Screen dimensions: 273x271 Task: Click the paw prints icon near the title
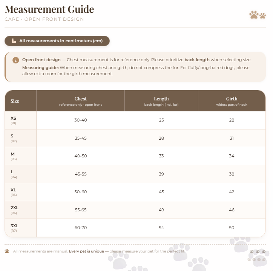point(258,15)
